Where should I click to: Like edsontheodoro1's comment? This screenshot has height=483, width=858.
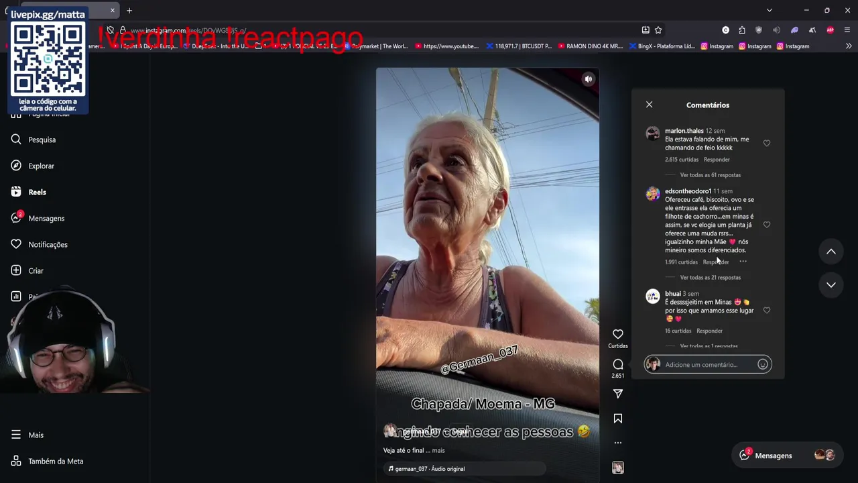tap(767, 225)
